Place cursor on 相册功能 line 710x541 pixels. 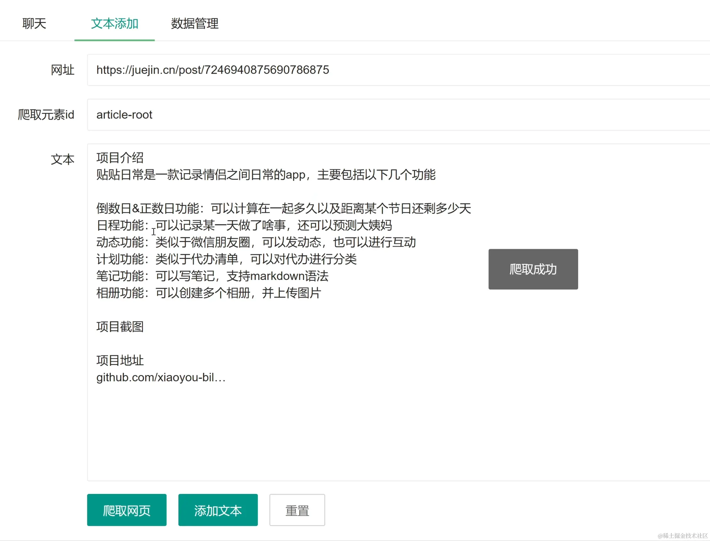pyautogui.click(x=208, y=293)
